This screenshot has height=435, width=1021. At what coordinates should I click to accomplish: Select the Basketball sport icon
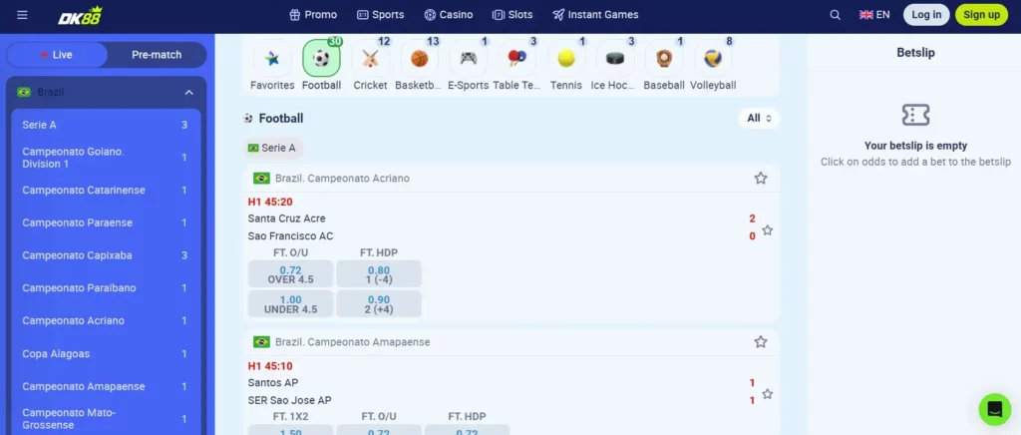coord(420,59)
